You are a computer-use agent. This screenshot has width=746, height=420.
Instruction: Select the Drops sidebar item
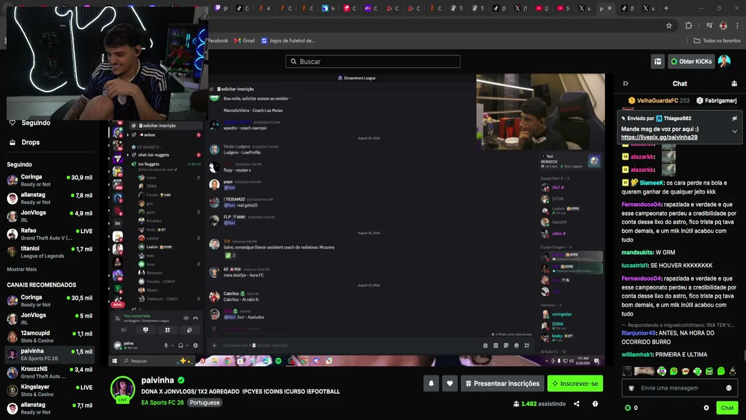pyautogui.click(x=30, y=142)
